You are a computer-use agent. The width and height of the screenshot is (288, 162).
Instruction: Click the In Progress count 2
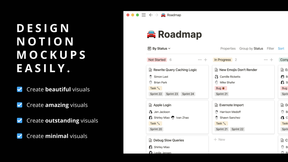pos(236,60)
